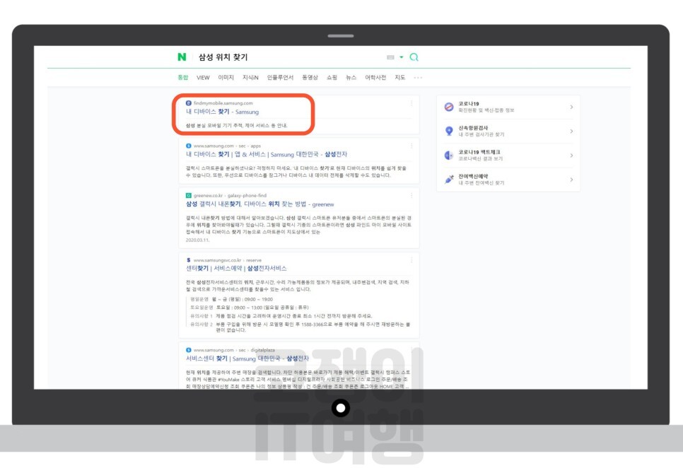The width and height of the screenshot is (683, 468).
Task: Focus the search field containing 삼성 위치 찾기
Action: point(288,57)
